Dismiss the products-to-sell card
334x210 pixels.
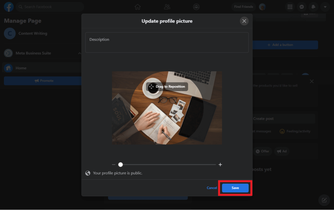pyautogui.click(x=311, y=81)
